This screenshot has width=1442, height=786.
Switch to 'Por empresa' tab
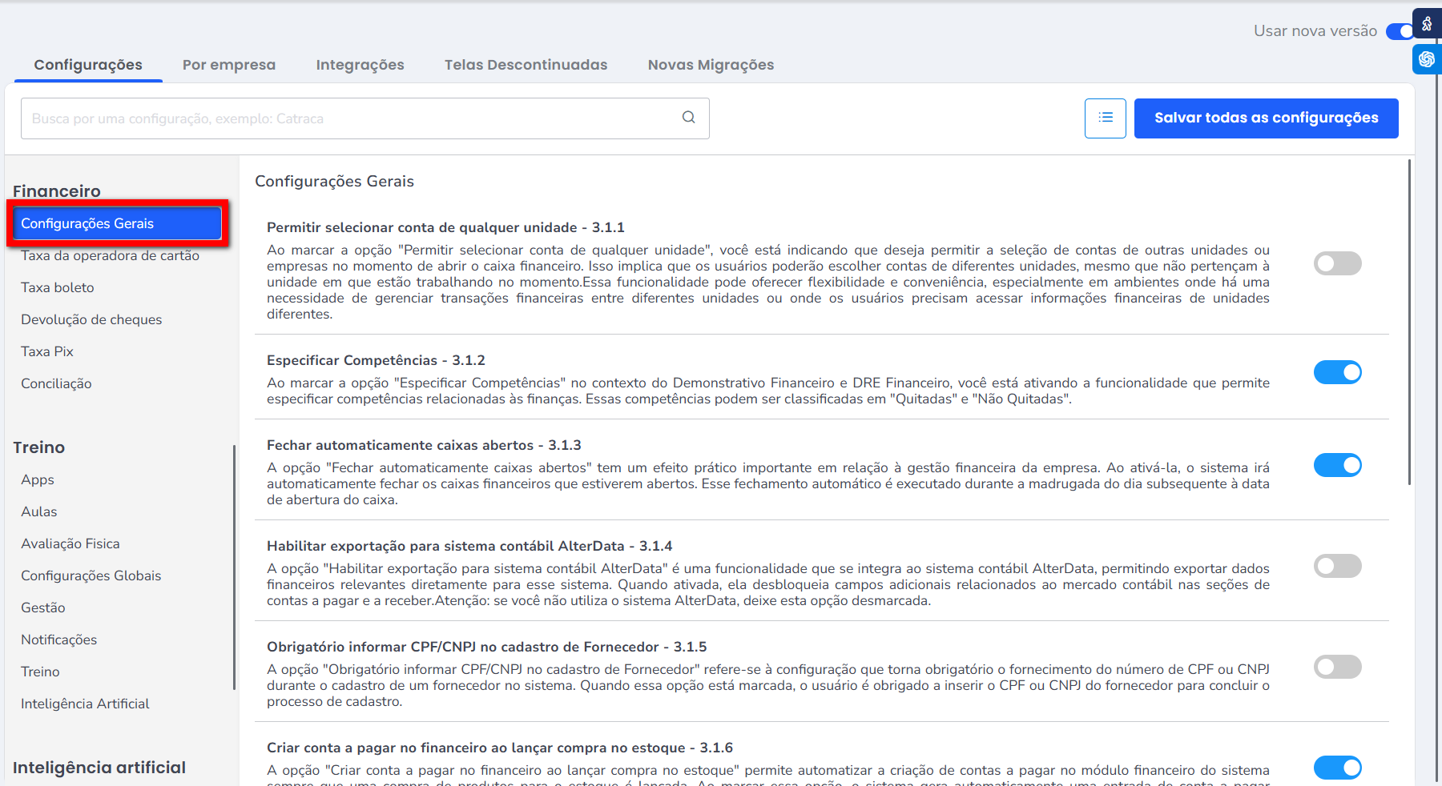click(228, 65)
